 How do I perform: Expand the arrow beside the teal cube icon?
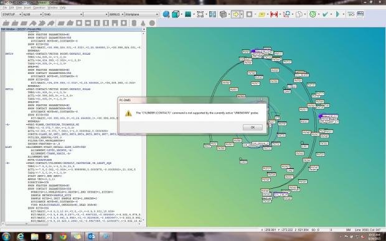pos(181,14)
